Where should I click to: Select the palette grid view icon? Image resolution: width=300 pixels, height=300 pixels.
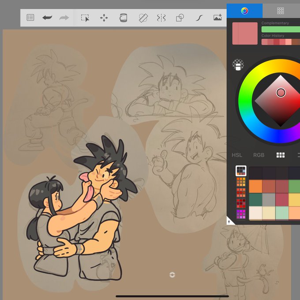coord(281,155)
